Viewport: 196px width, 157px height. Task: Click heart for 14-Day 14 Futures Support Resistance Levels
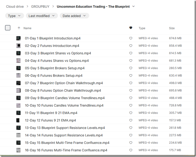pyautogui.click(x=131, y=135)
